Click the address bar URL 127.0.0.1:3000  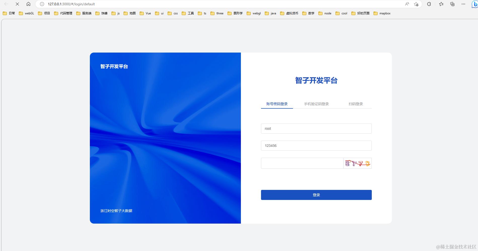[x=71, y=4]
